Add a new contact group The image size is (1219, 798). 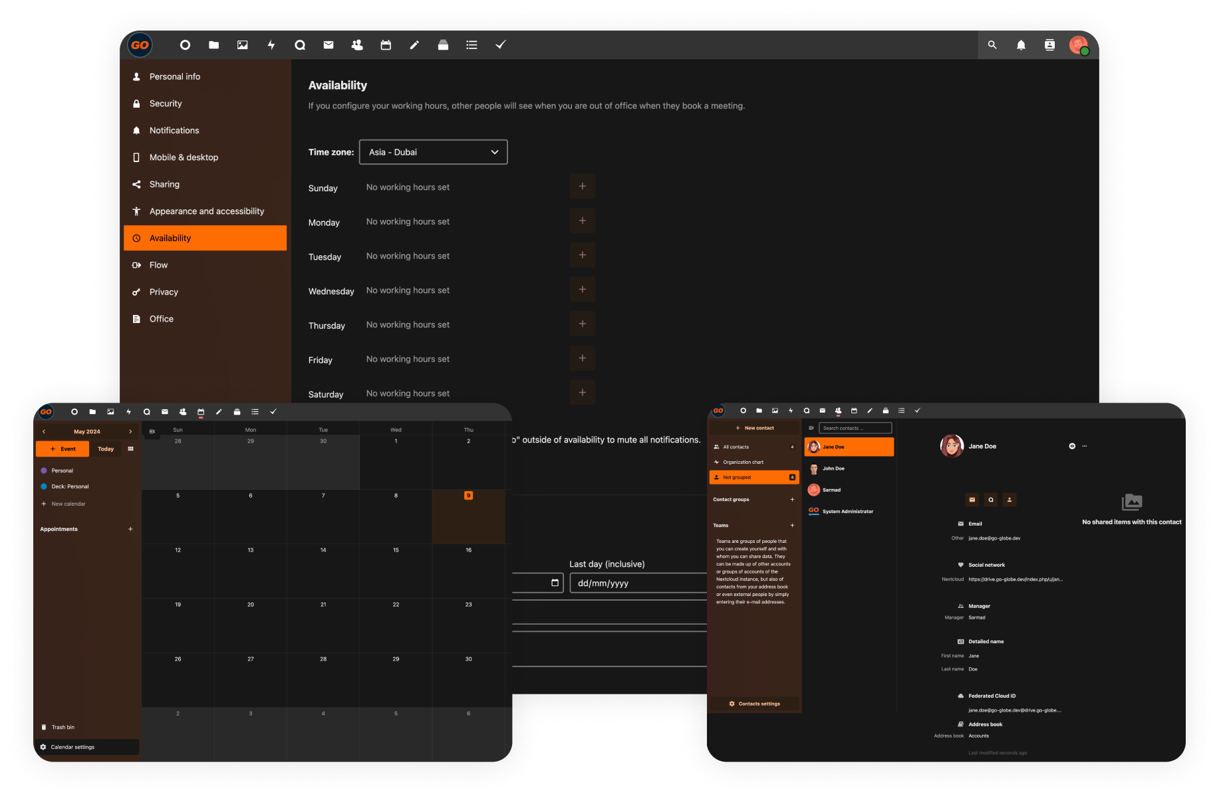click(x=792, y=500)
